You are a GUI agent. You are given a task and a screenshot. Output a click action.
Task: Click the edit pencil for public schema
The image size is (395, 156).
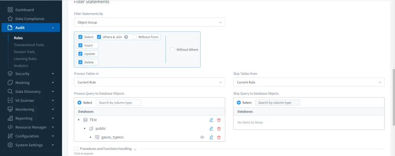211,129
